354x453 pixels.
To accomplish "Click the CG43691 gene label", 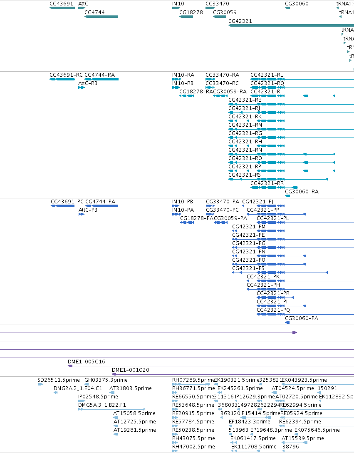I will 61,4.
